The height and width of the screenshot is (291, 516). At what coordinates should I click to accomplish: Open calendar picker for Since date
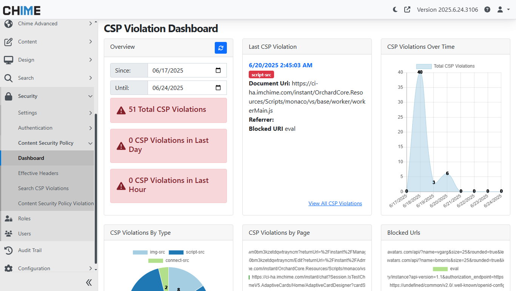pos(218,70)
